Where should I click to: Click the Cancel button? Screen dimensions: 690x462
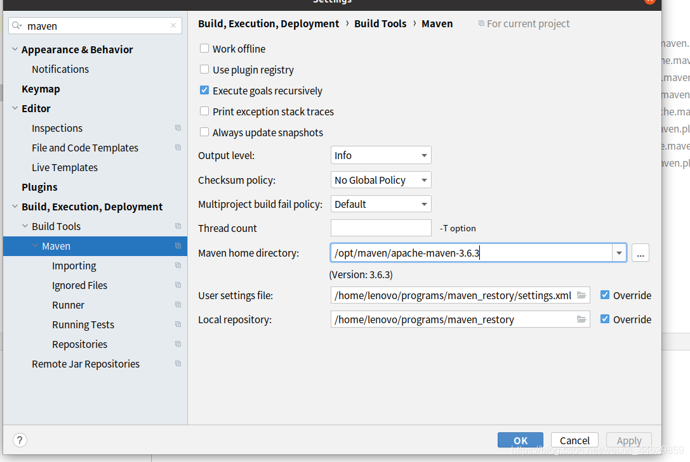574,440
